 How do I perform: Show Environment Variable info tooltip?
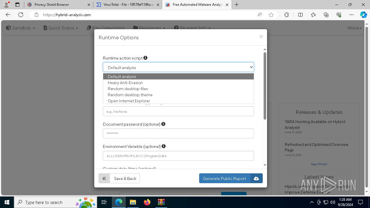click(x=164, y=146)
